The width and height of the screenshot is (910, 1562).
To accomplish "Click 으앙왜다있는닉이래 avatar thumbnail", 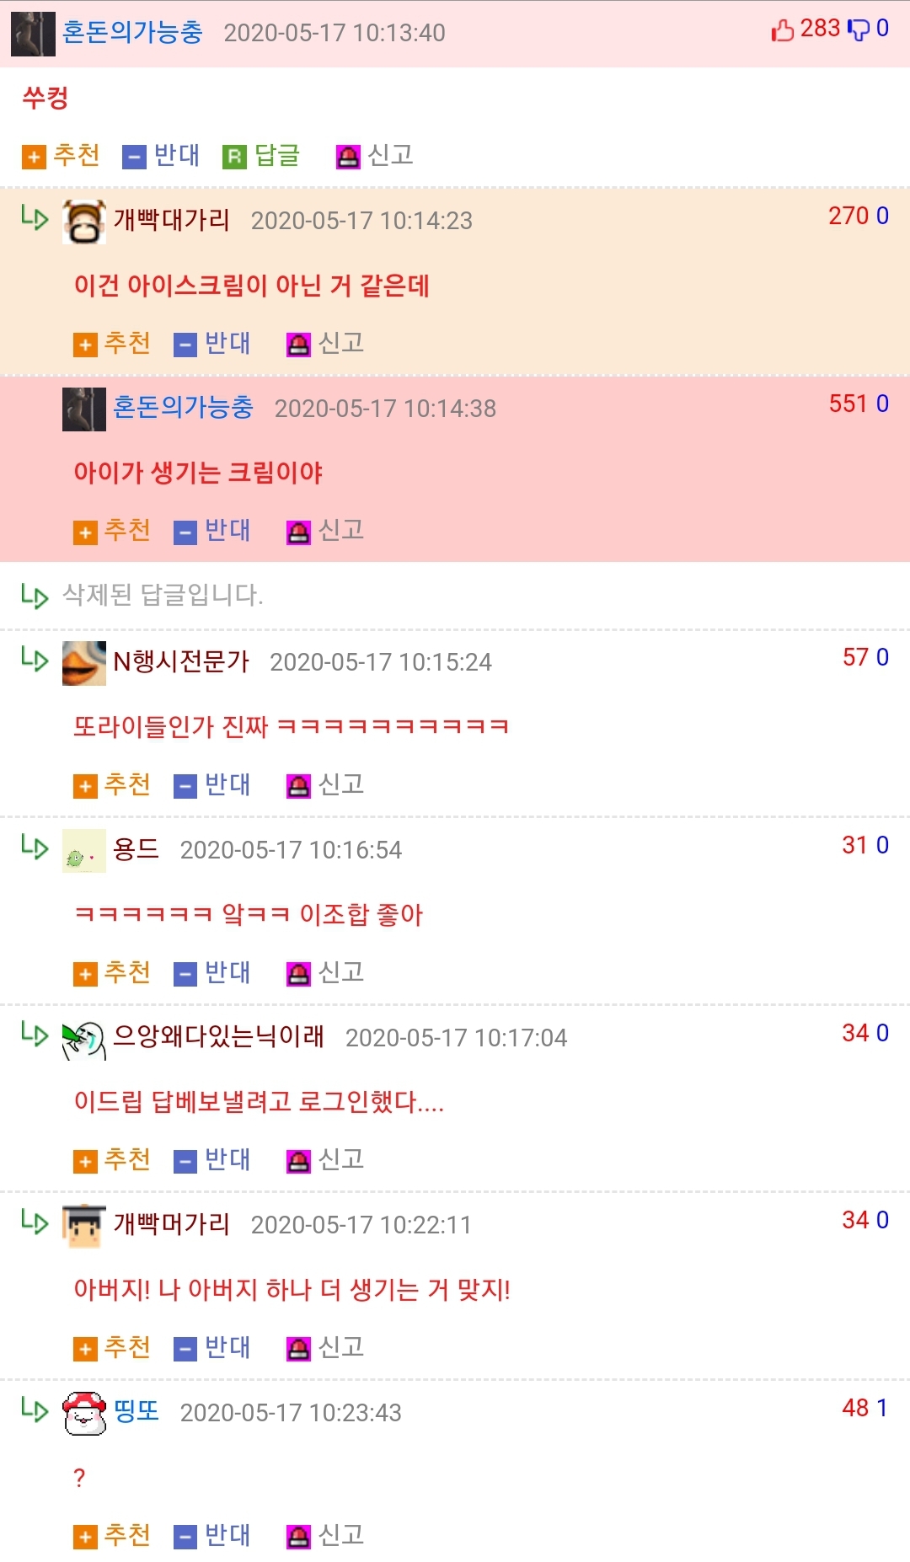I will (x=84, y=1039).
